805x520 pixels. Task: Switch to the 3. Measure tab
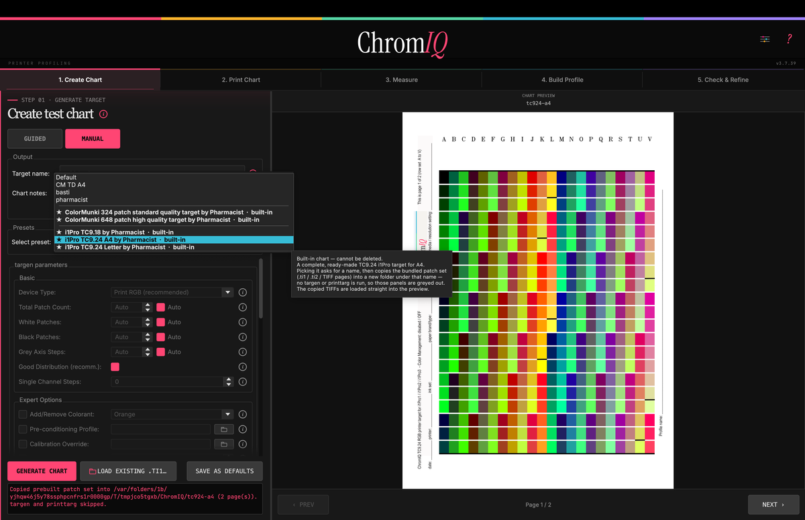[402, 80]
